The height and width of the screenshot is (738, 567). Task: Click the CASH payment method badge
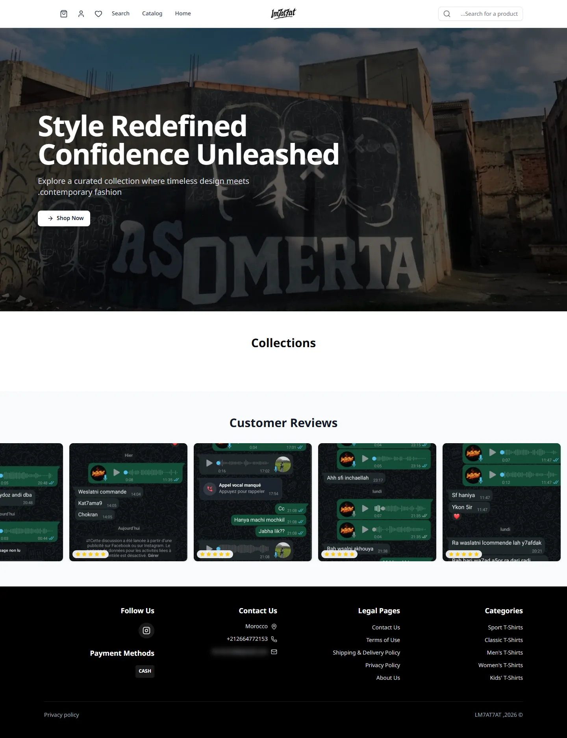[145, 671]
